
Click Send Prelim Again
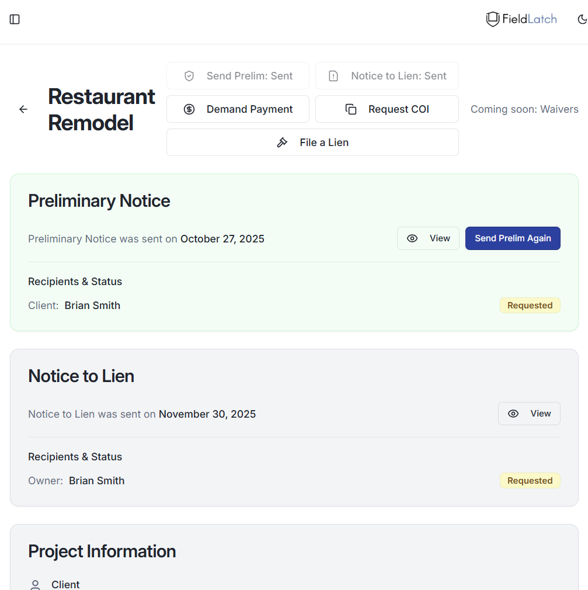pyautogui.click(x=513, y=238)
